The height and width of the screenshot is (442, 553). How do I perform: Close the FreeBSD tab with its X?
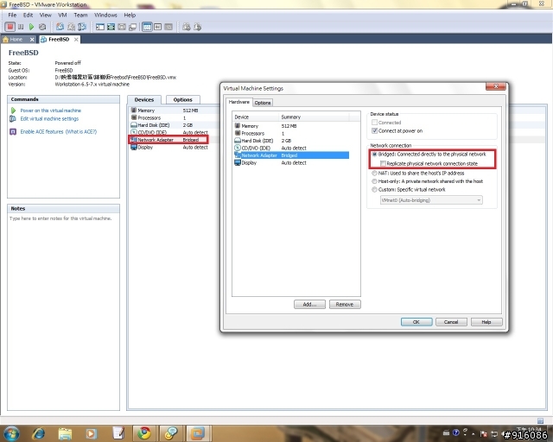76,40
